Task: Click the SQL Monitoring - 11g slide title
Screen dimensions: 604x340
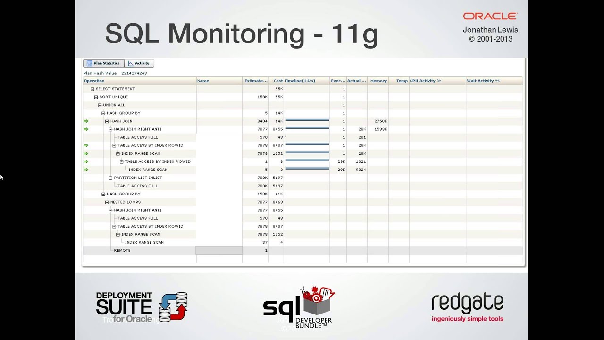Action: click(x=242, y=34)
